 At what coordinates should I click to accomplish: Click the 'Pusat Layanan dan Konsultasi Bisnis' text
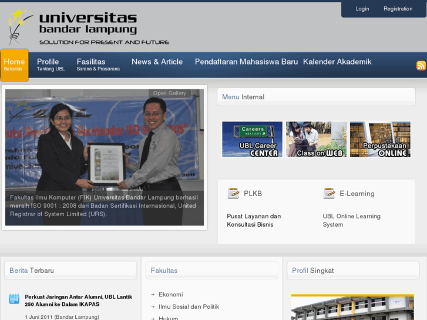coord(254,220)
